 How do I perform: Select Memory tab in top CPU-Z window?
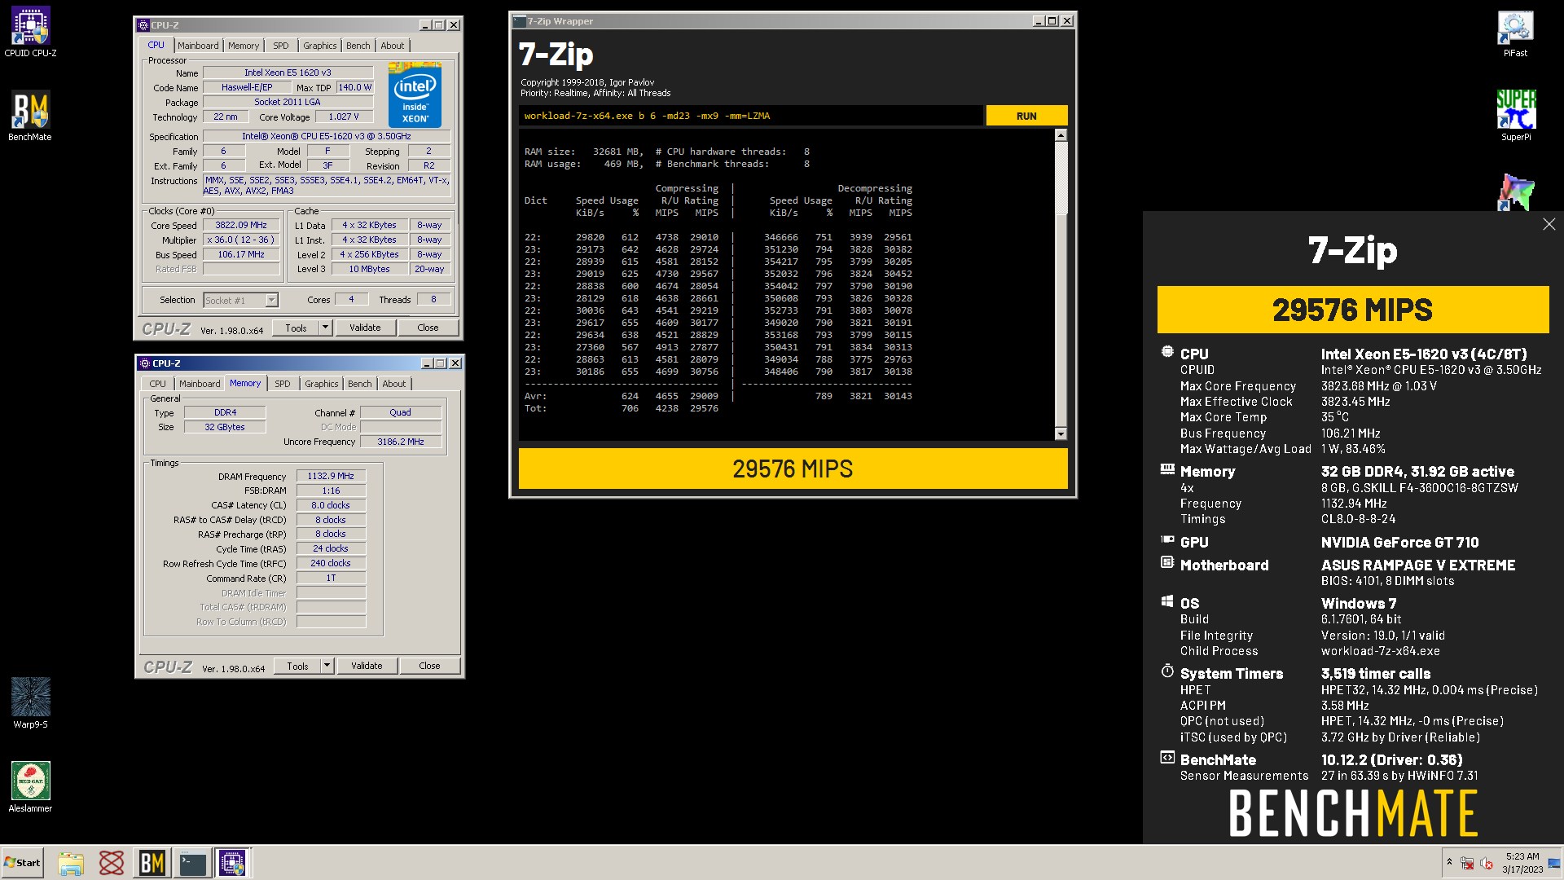point(243,46)
